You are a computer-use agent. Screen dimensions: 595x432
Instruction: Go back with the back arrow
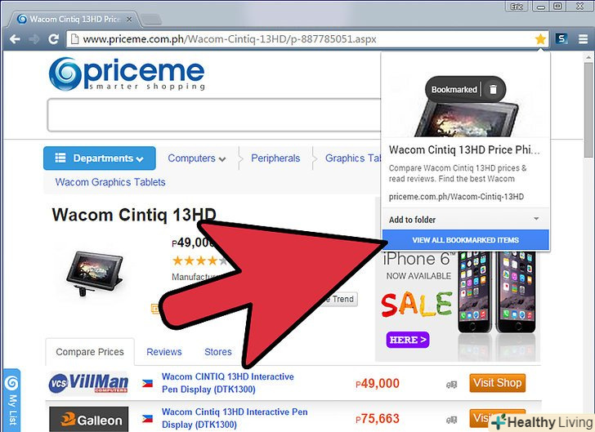click(15, 39)
